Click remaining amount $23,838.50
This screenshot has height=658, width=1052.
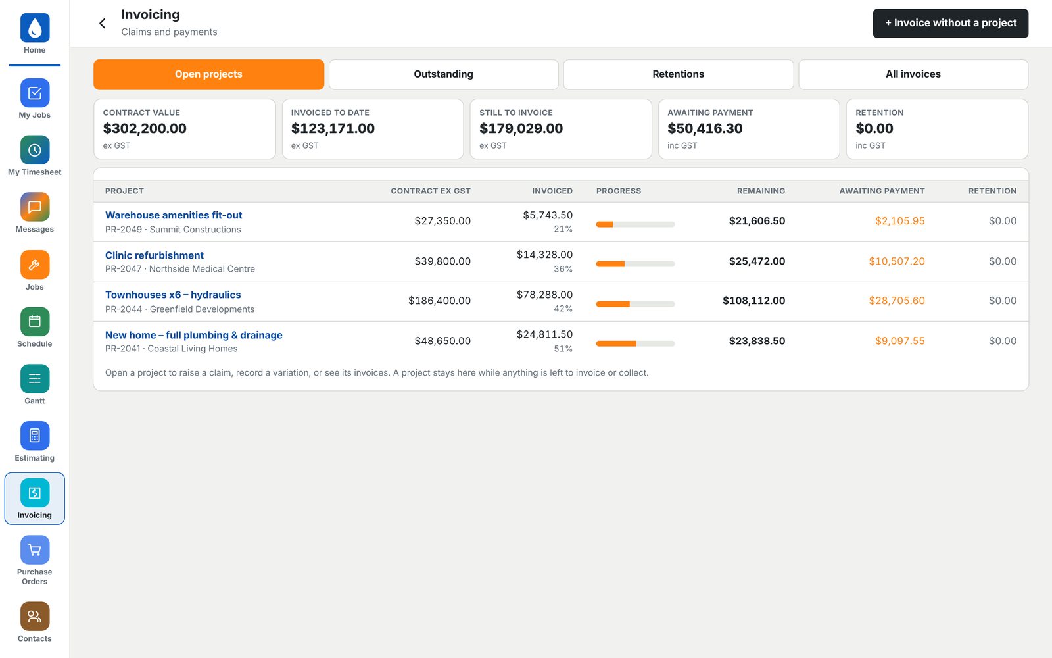[x=757, y=341]
